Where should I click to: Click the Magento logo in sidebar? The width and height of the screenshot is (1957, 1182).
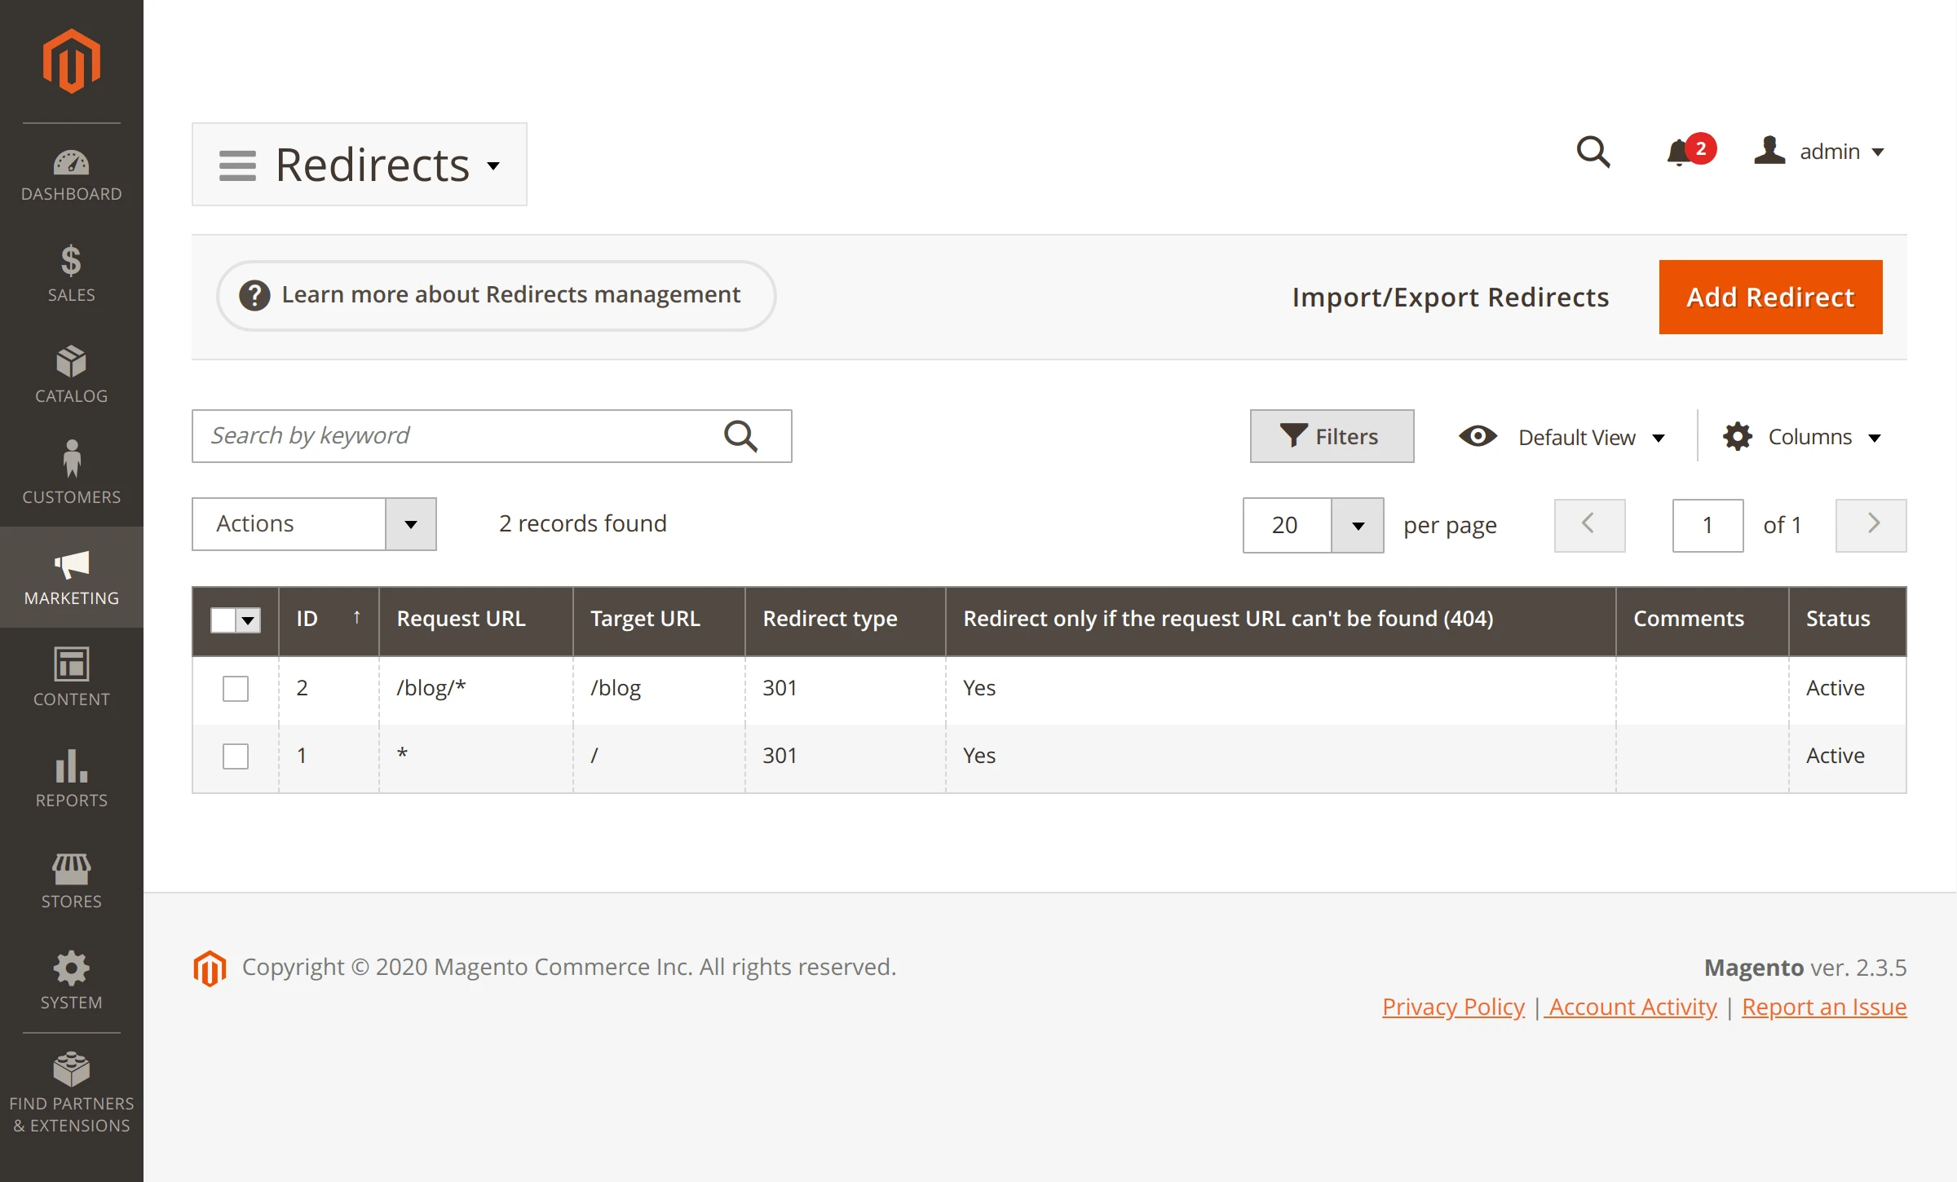click(72, 62)
